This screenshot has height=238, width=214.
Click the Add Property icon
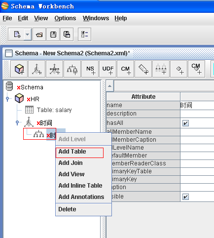(x=179, y=69)
